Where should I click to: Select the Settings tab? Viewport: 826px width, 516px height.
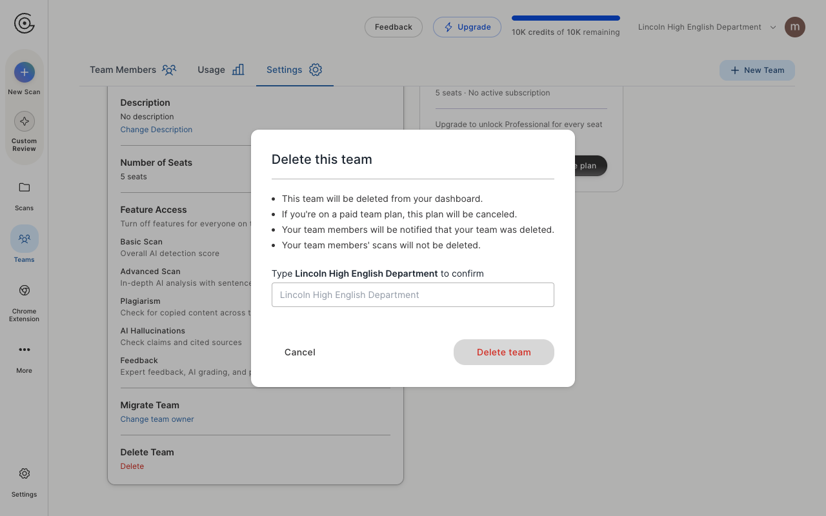tap(294, 70)
